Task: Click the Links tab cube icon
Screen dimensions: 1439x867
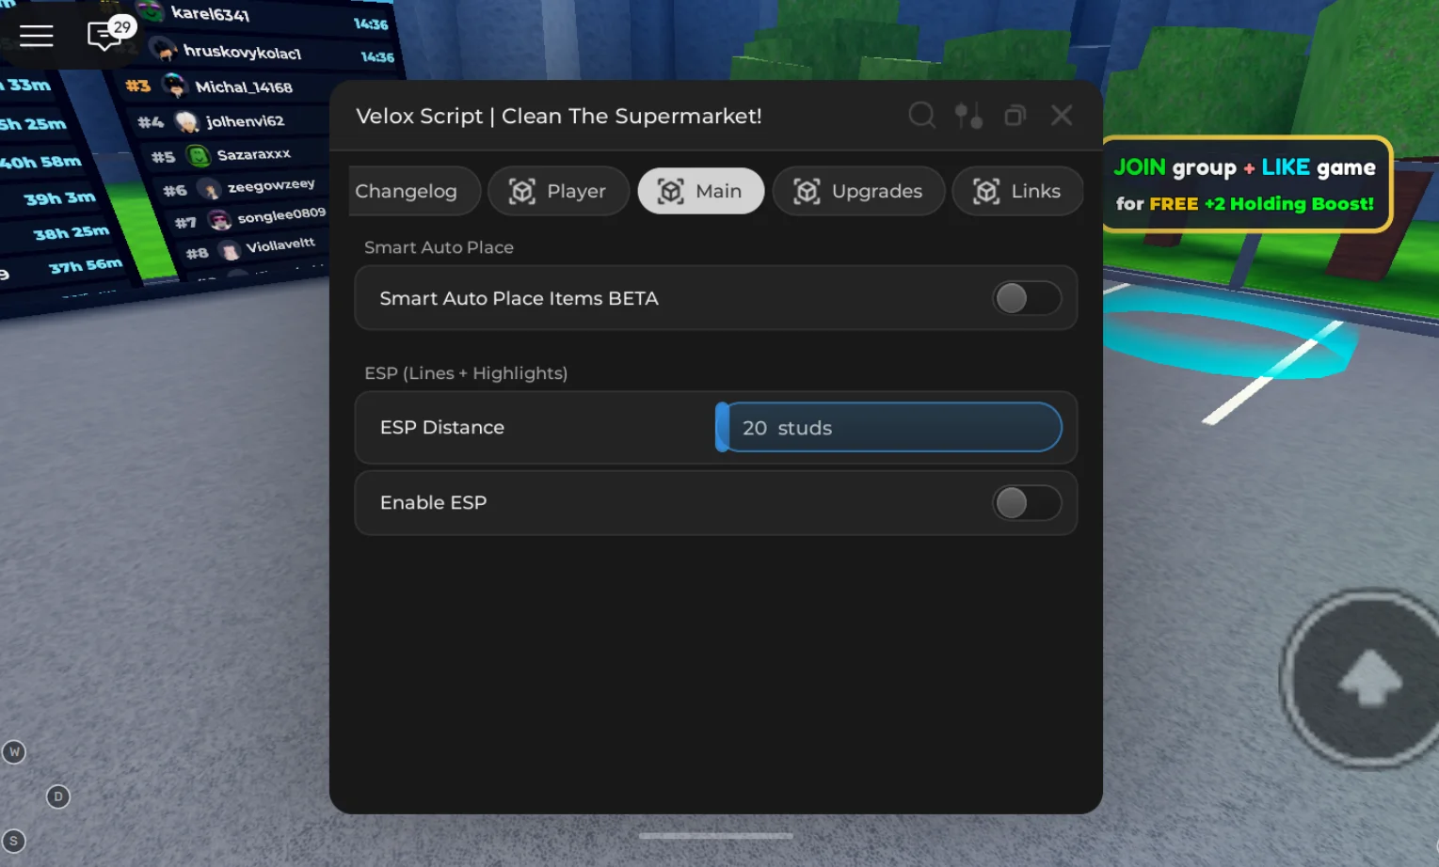Action: coord(986,191)
